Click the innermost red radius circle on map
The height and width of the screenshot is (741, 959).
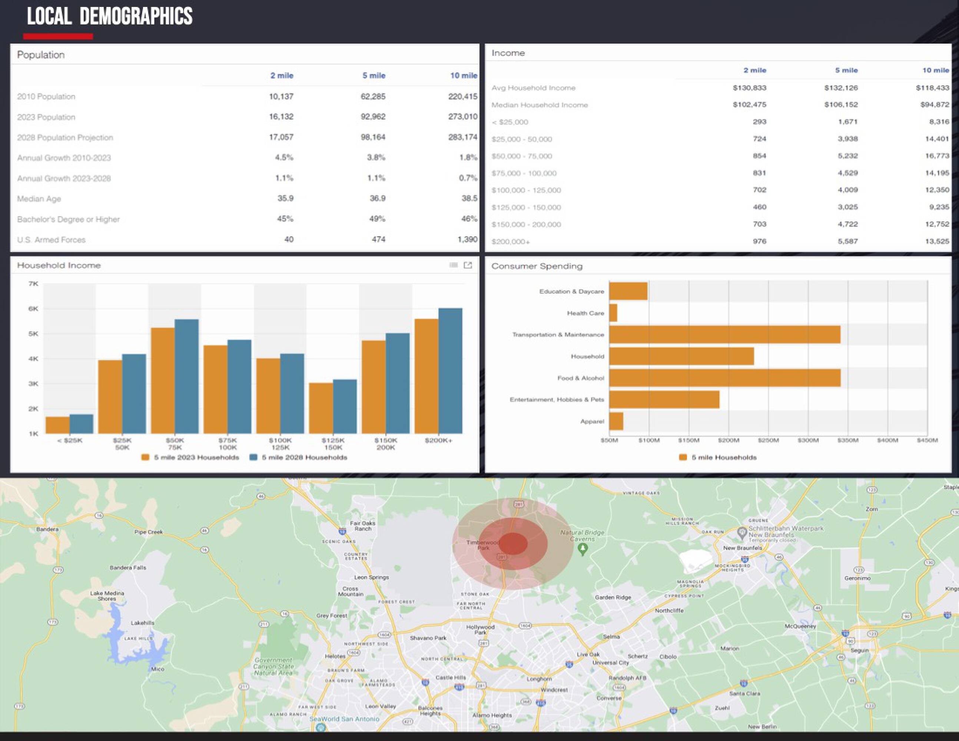(x=513, y=544)
